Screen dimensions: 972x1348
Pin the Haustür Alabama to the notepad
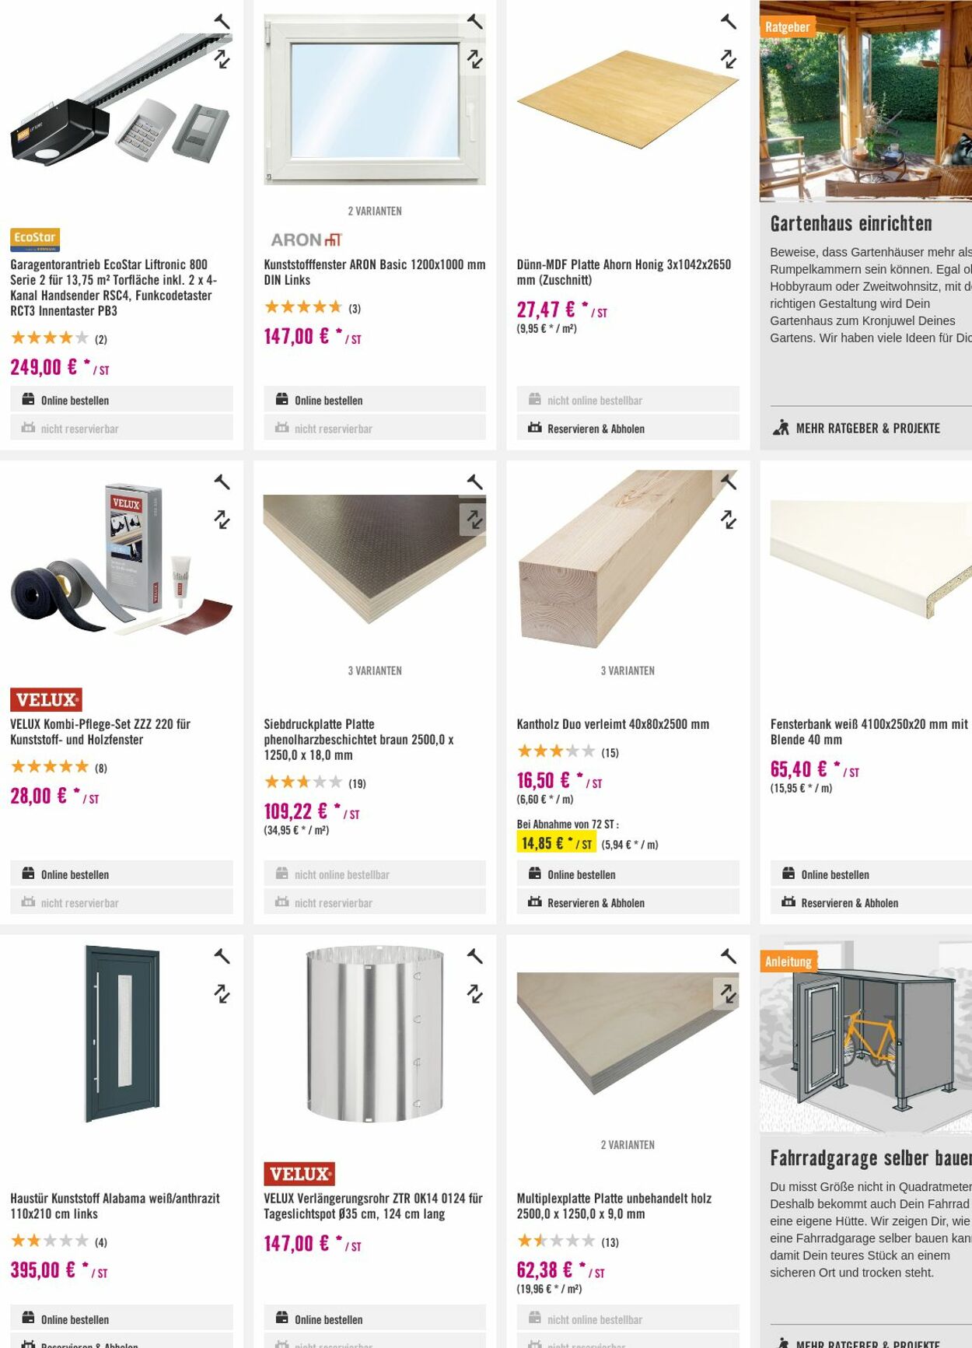(x=222, y=955)
